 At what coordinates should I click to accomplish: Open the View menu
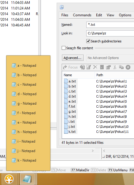coord(110,15)
